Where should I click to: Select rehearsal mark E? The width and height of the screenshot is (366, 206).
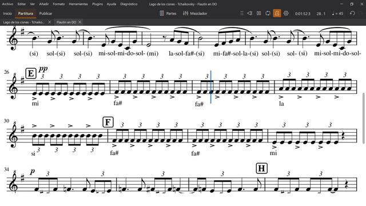(31, 74)
